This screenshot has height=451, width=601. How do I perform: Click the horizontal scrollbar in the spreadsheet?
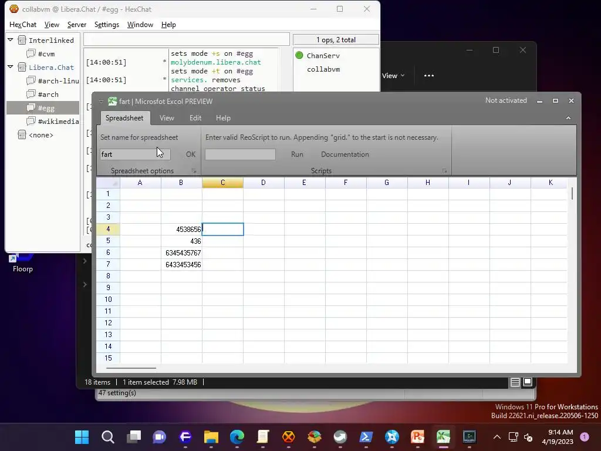pos(131,368)
